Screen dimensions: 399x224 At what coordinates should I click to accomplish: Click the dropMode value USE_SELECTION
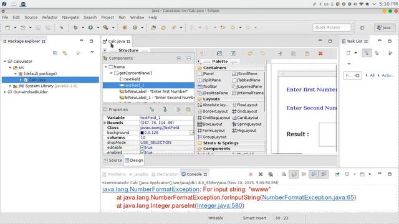tap(156, 142)
